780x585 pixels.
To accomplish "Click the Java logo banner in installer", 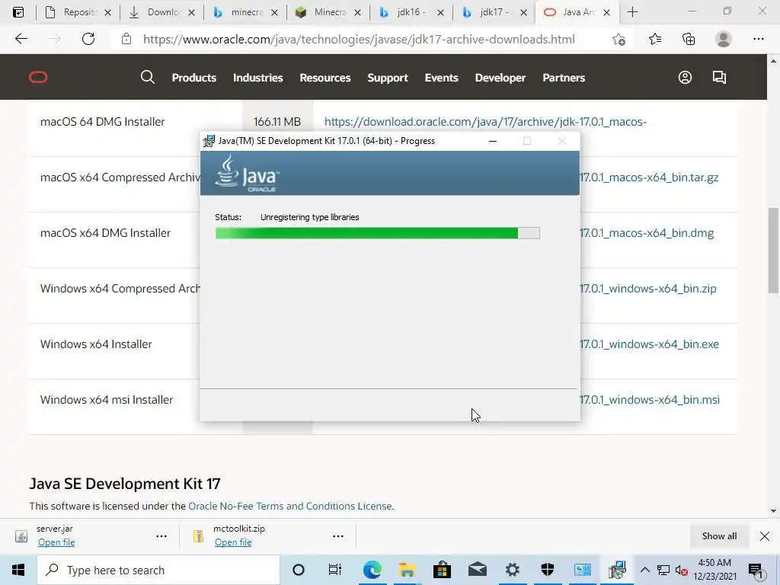I will pyautogui.click(x=390, y=173).
